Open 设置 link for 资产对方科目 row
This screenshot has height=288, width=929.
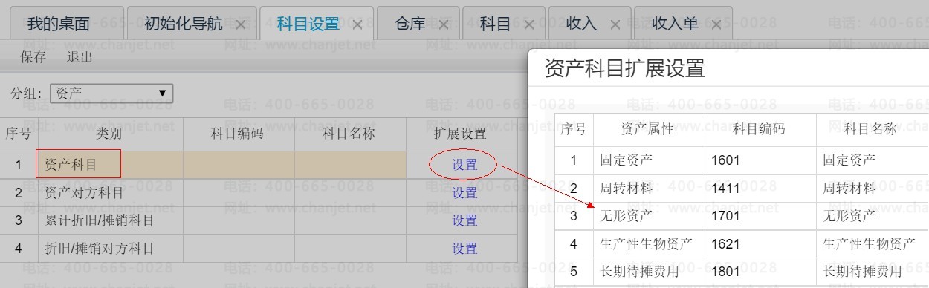(464, 193)
